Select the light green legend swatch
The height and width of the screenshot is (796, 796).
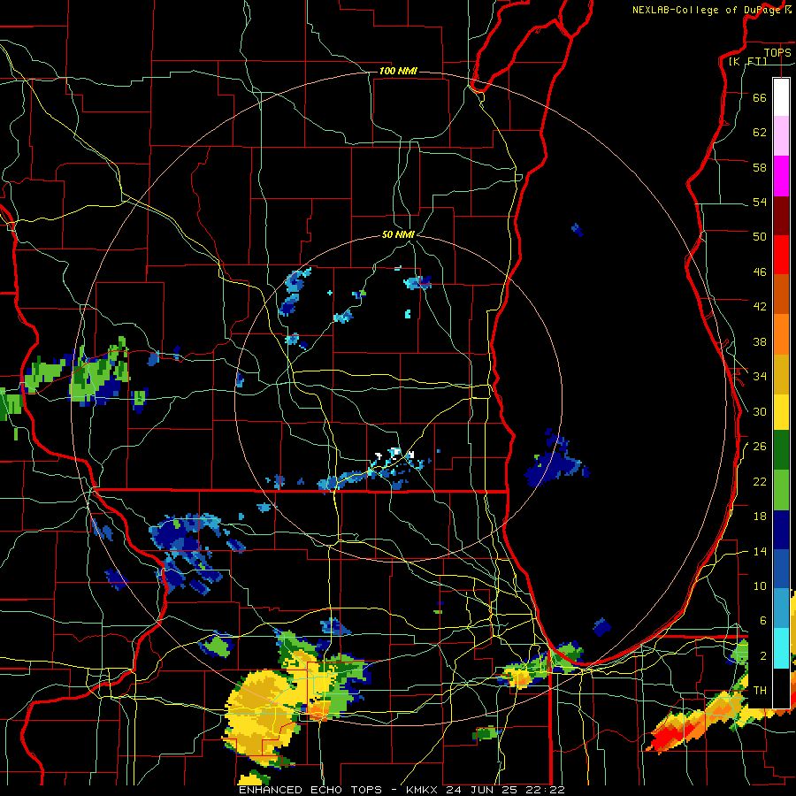[x=781, y=490]
